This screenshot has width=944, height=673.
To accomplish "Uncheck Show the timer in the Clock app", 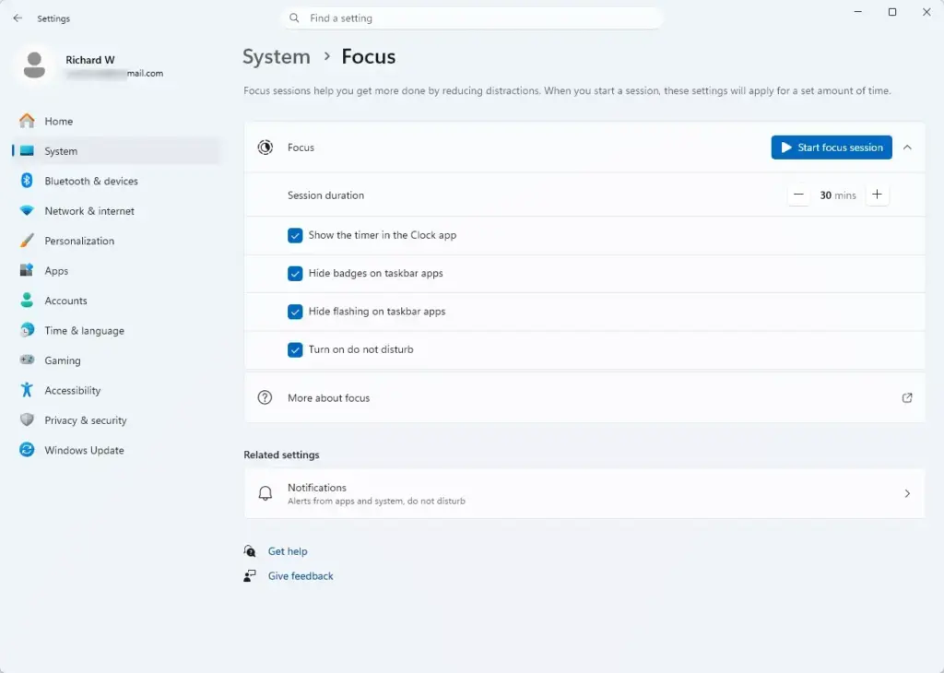I will 295,235.
